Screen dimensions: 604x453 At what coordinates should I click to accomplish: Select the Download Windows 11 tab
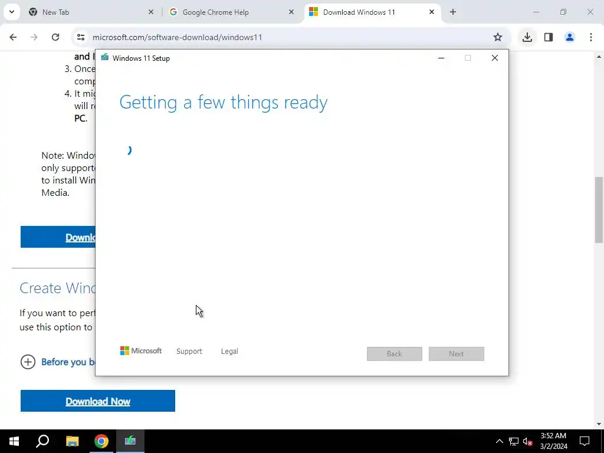(373, 12)
